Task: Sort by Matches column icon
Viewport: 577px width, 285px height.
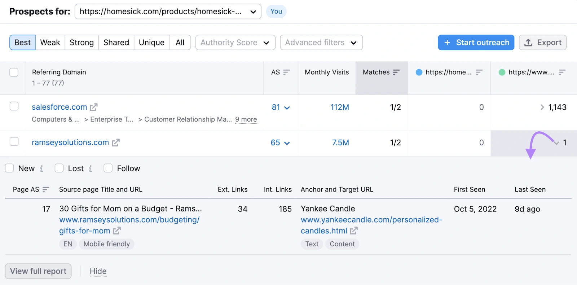Action: click(396, 72)
